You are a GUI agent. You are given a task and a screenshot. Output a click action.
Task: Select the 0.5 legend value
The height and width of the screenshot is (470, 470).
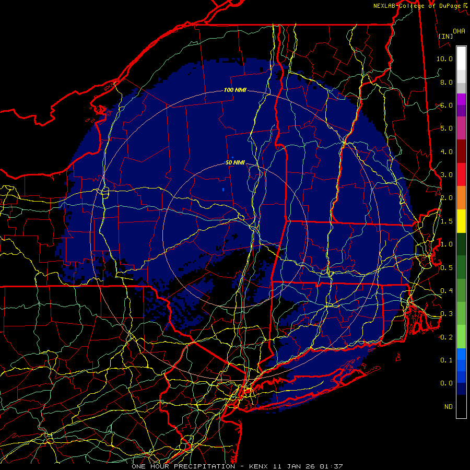pyautogui.click(x=446, y=268)
